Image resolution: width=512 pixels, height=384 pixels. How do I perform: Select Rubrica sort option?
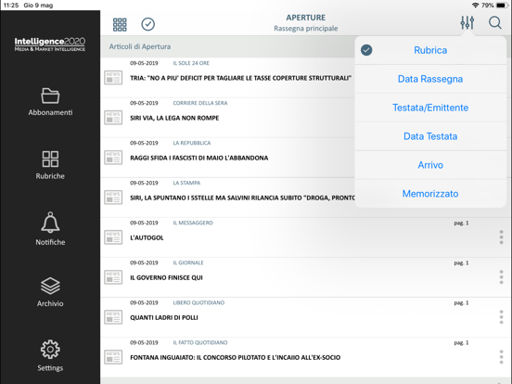click(x=430, y=50)
